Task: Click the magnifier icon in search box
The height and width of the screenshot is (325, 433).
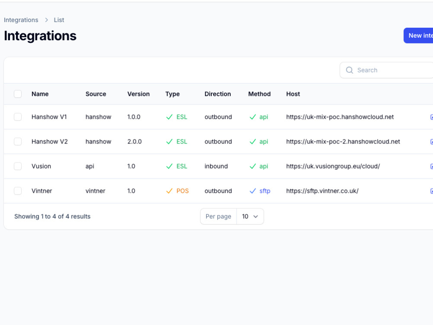Action: pyautogui.click(x=349, y=70)
